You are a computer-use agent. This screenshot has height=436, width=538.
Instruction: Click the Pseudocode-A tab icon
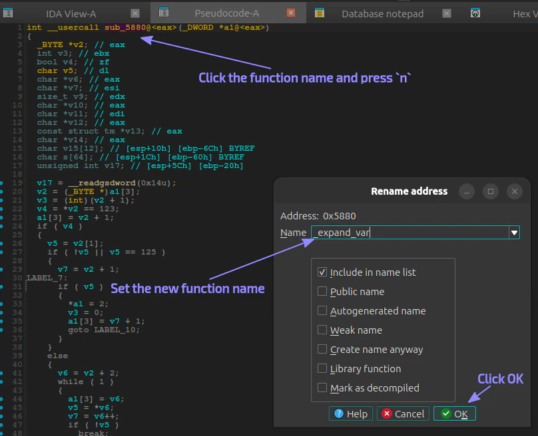tap(164, 13)
